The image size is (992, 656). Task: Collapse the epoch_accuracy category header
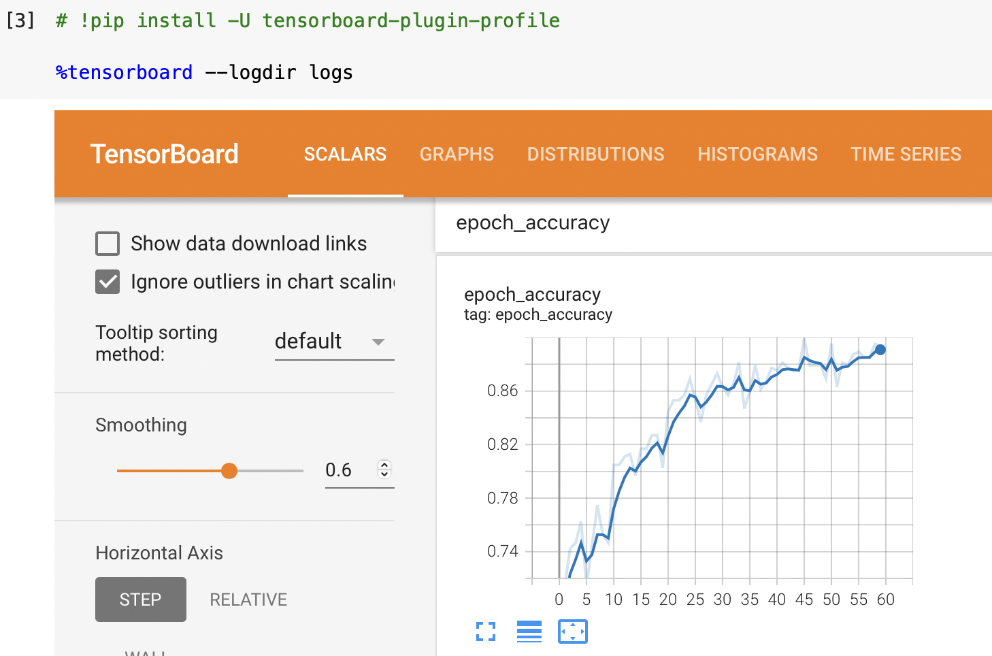point(533,223)
